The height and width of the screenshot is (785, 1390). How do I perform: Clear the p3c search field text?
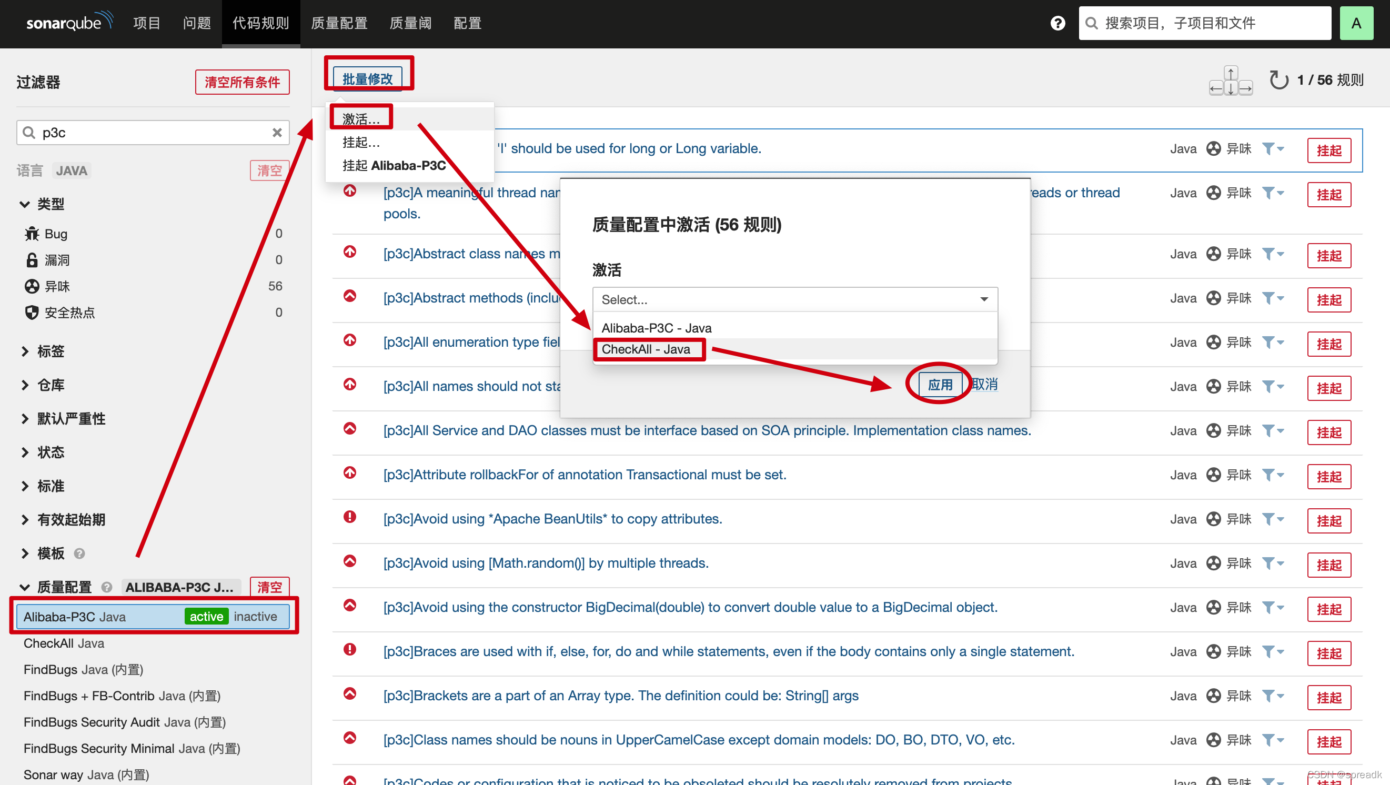coord(277,133)
